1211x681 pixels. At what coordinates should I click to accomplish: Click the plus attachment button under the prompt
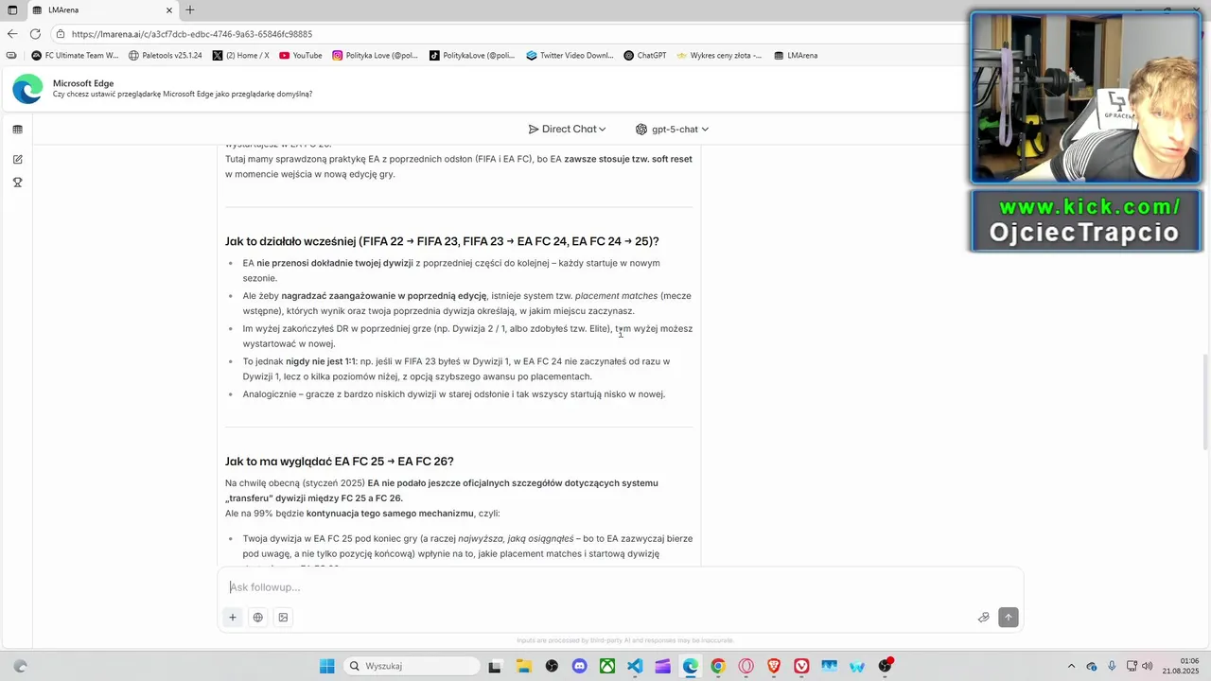(232, 618)
